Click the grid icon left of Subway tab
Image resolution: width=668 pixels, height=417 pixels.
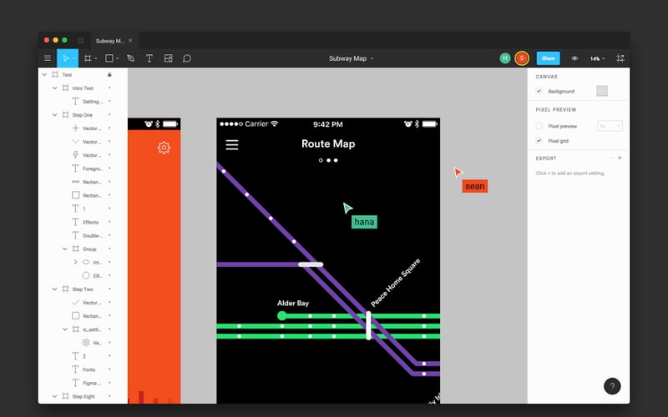pyautogui.click(x=80, y=40)
